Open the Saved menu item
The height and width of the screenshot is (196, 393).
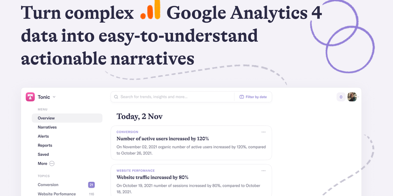(x=43, y=154)
